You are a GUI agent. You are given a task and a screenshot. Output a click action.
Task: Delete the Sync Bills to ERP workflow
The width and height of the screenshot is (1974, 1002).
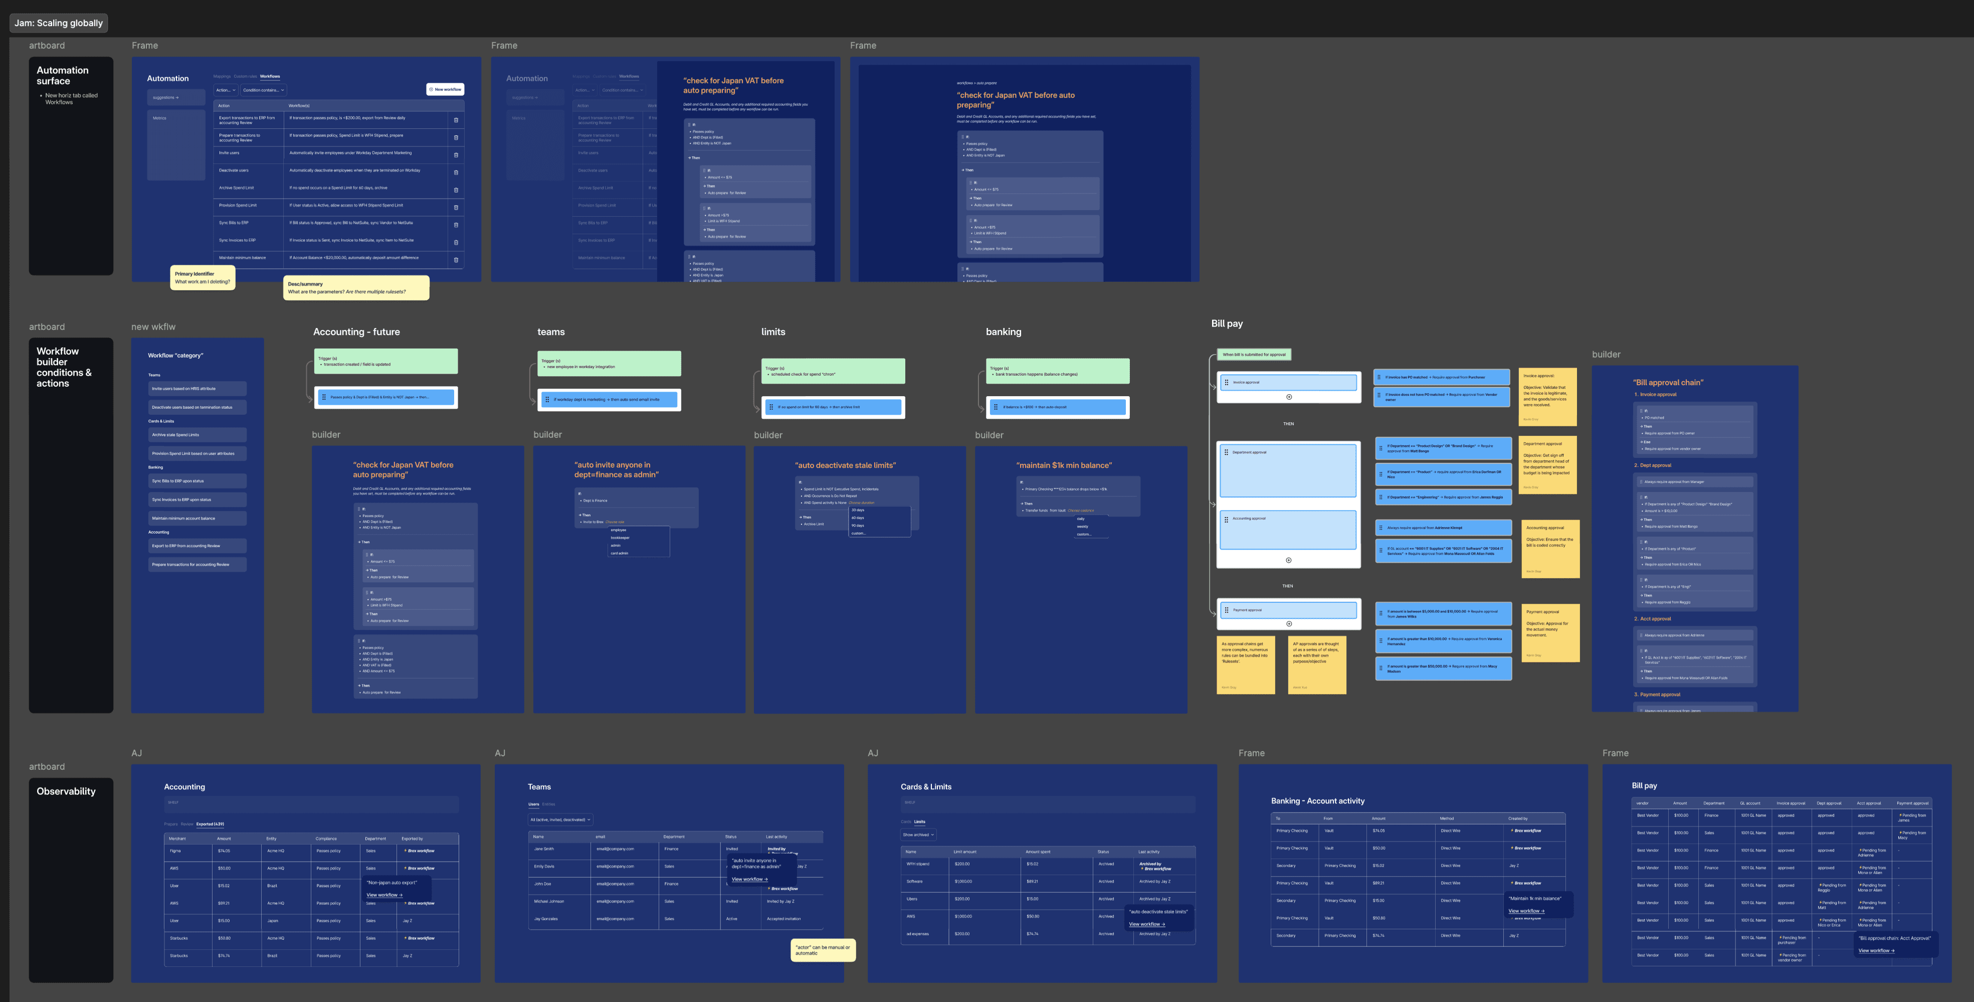coord(456,225)
